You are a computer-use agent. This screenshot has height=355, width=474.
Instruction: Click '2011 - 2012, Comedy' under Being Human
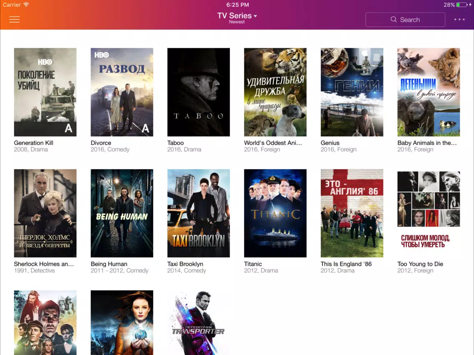(x=120, y=270)
